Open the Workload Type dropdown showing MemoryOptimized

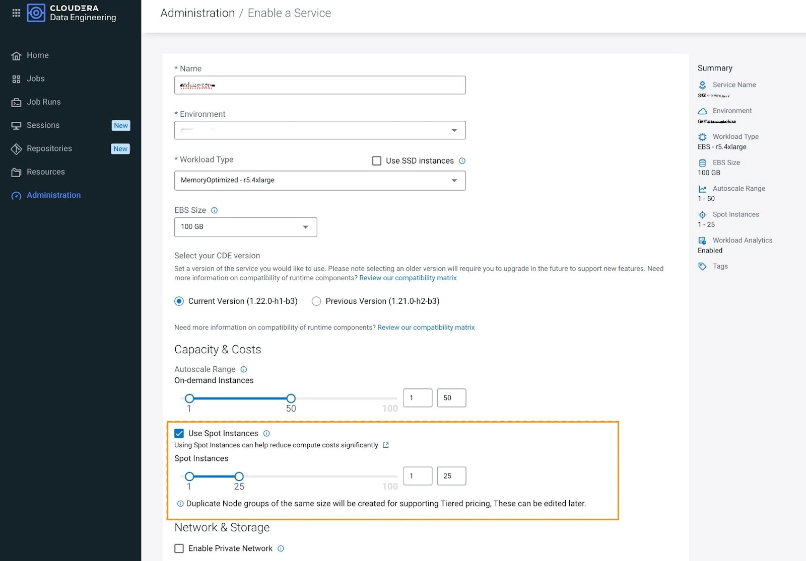[x=320, y=181]
